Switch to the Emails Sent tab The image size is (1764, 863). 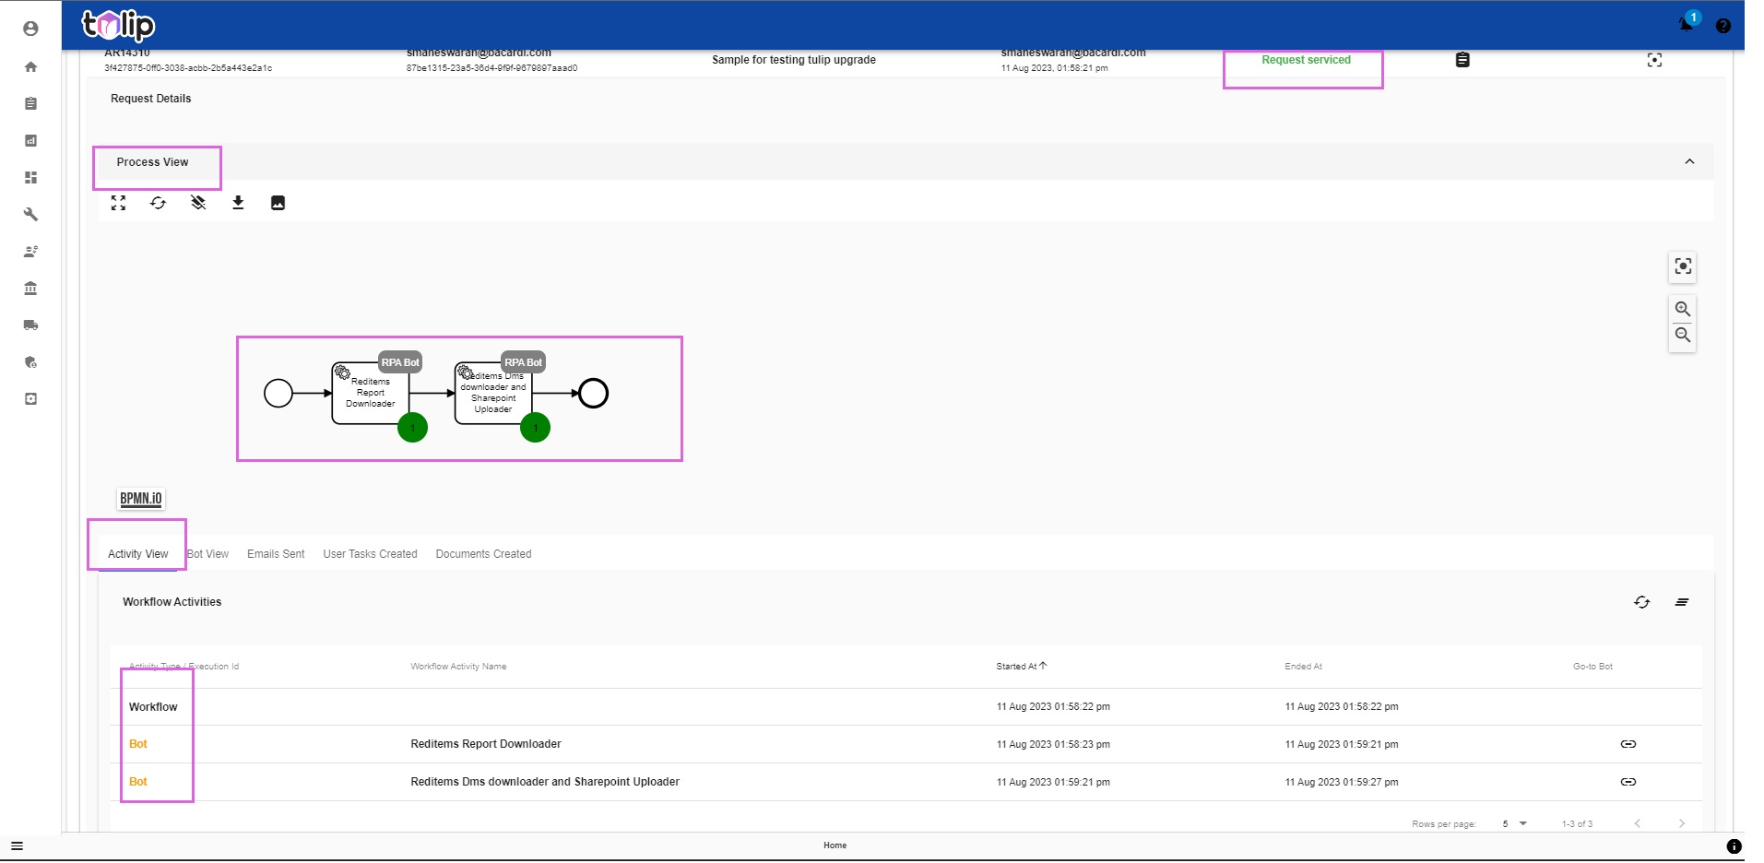(276, 554)
